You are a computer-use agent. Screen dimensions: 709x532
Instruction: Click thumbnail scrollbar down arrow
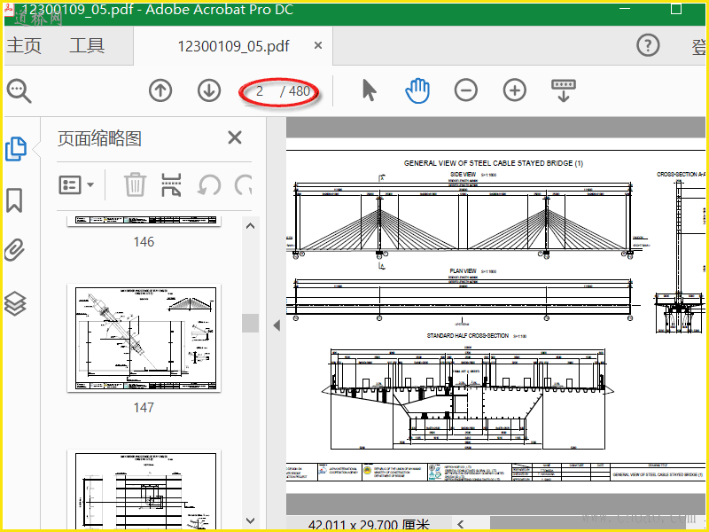(x=251, y=520)
